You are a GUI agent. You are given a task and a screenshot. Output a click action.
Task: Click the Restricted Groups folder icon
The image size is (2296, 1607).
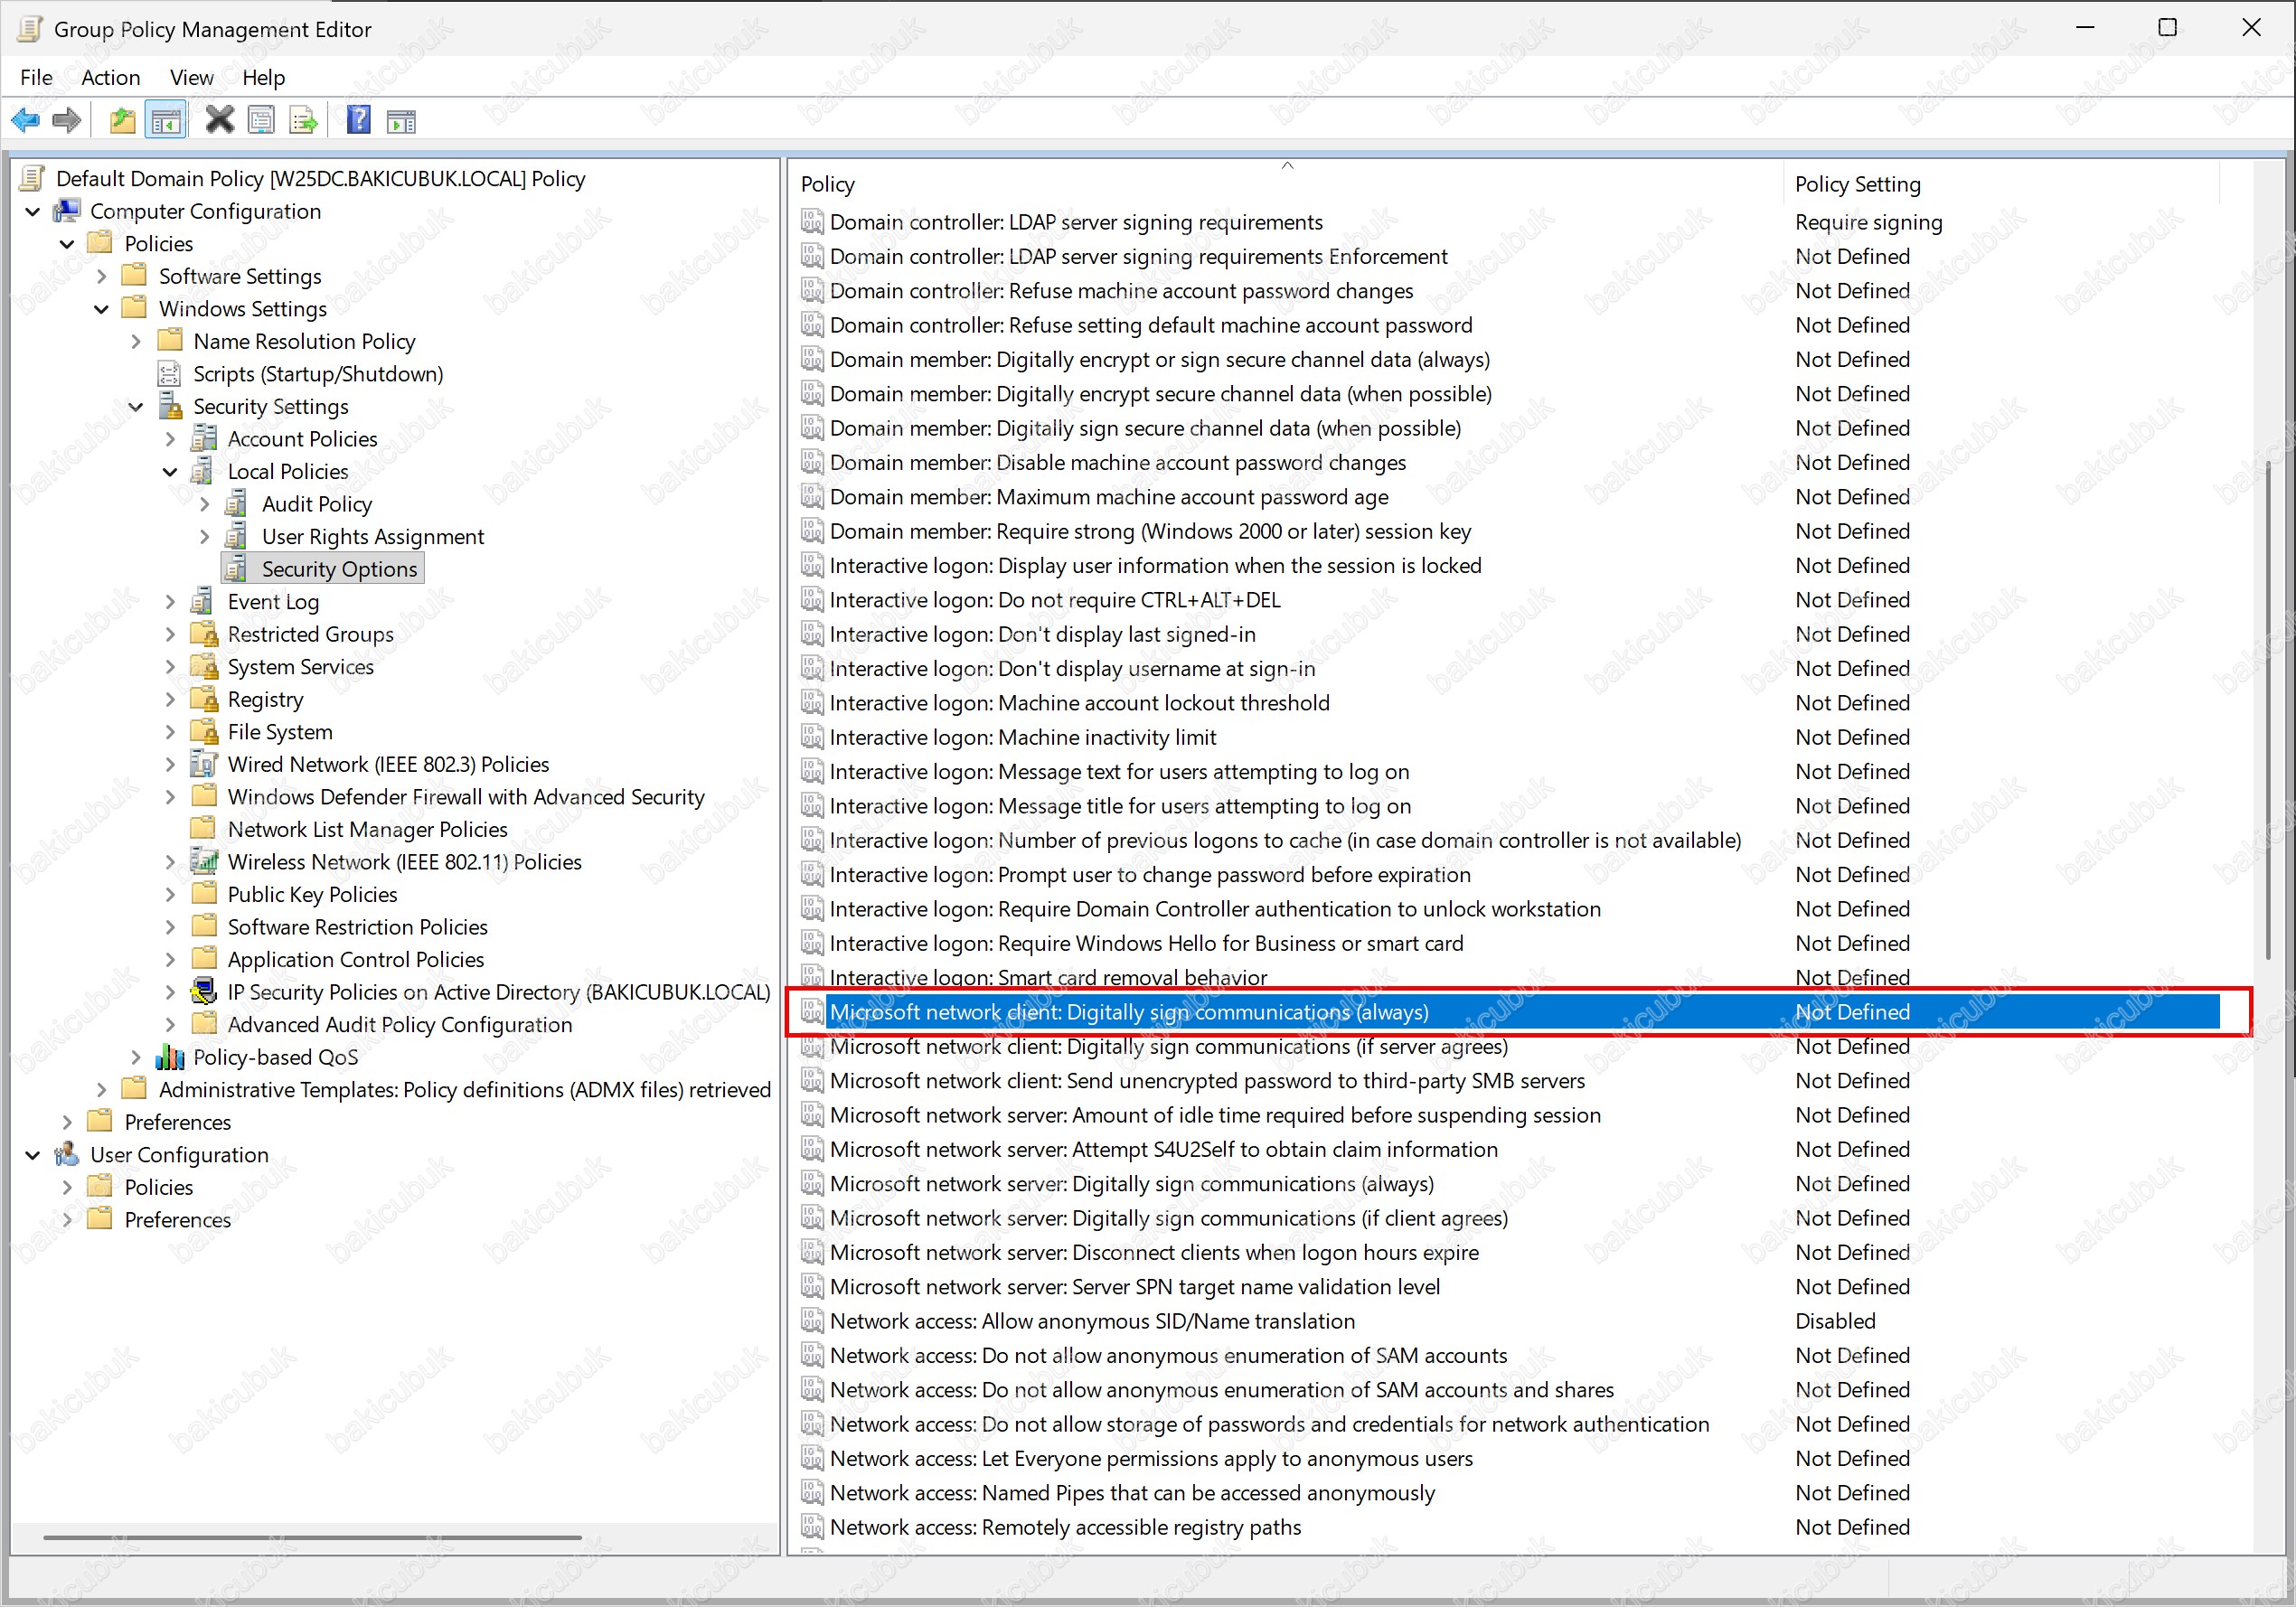(x=204, y=634)
